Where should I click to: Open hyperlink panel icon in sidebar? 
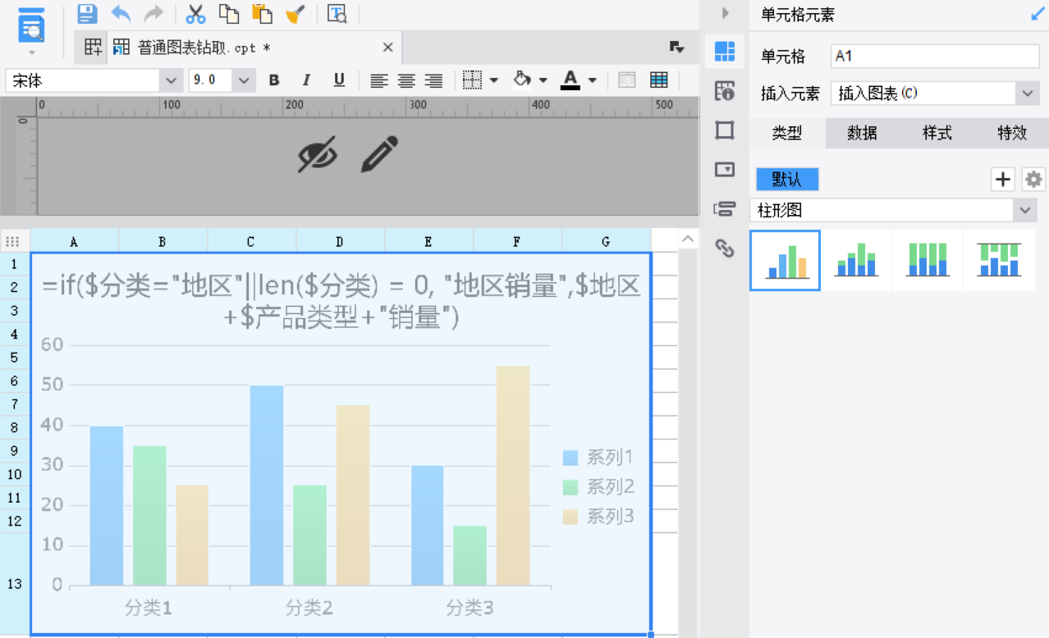724,248
